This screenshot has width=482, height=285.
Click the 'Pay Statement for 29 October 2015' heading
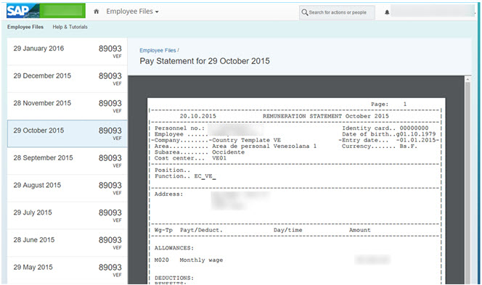pos(205,61)
